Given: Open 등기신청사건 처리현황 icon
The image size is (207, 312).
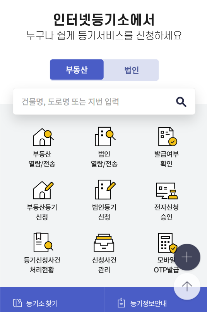Looking at the screenshot, I should pos(43,243).
